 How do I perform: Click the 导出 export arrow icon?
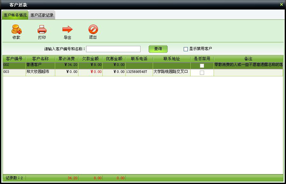(x=67, y=30)
